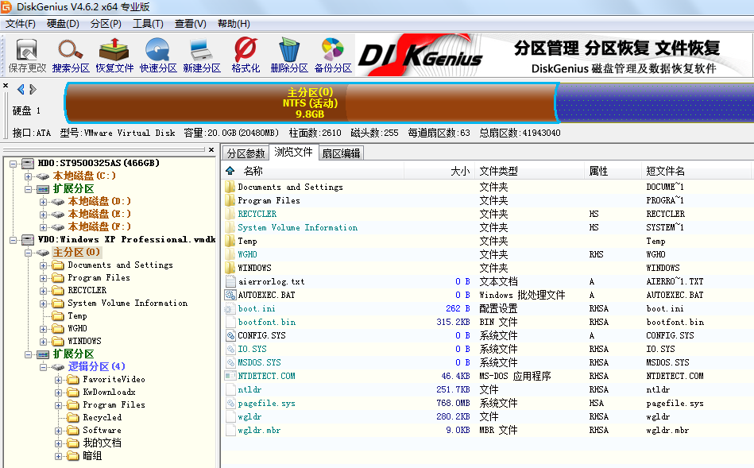
Task: Click the DiskGenius banner logo
Action: (x=420, y=56)
